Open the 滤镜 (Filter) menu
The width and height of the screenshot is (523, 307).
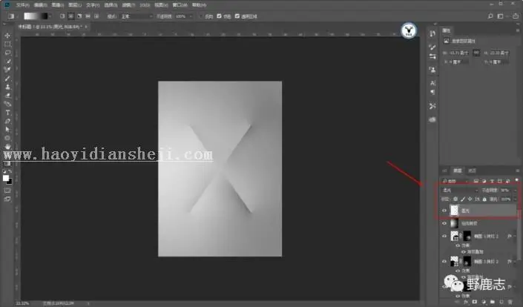(128, 5)
